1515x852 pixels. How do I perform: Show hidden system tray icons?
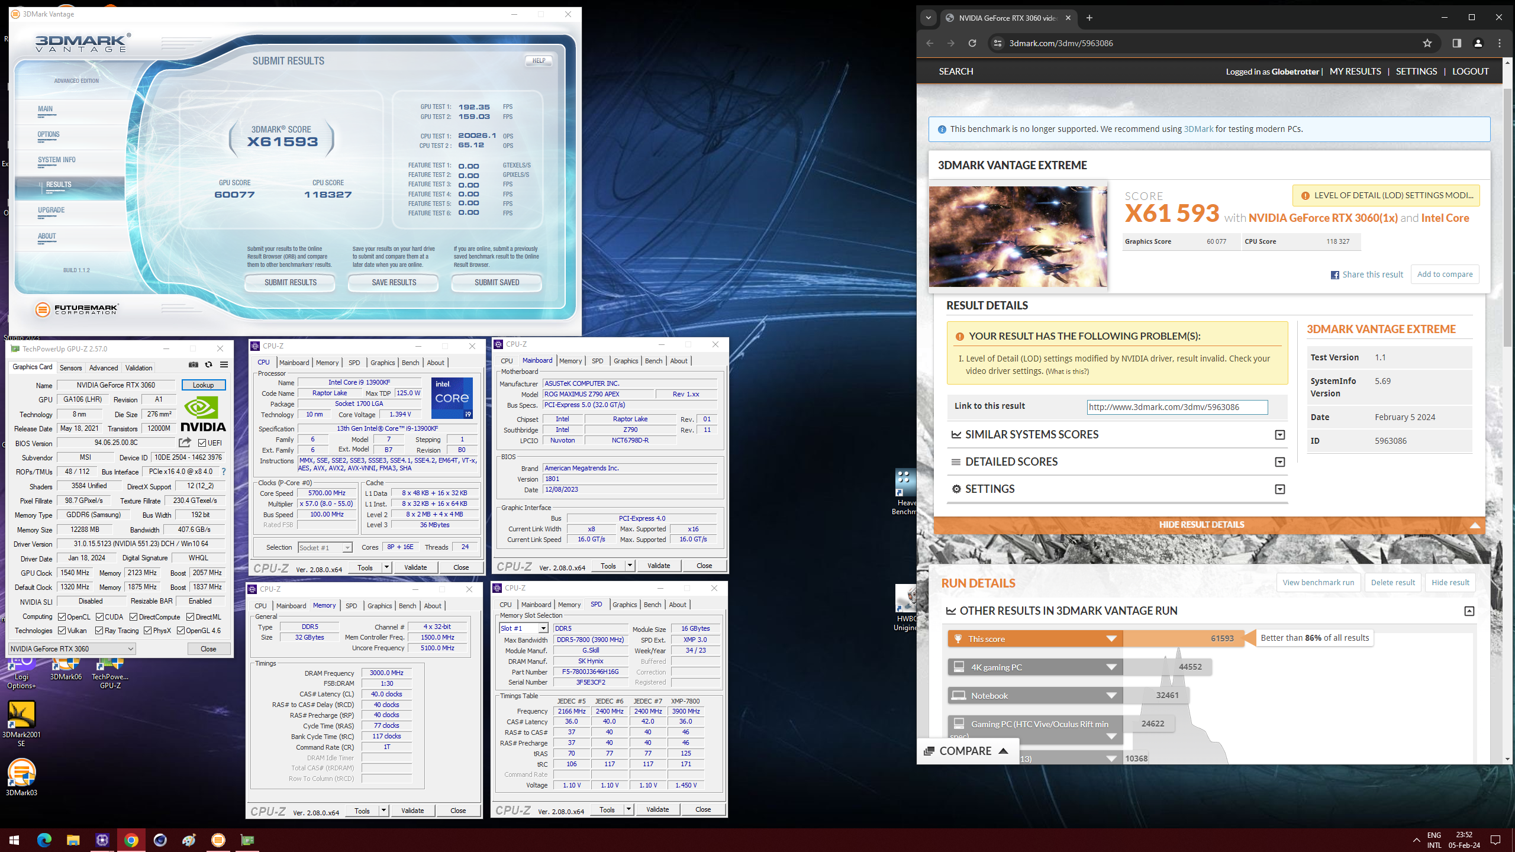[1416, 840]
